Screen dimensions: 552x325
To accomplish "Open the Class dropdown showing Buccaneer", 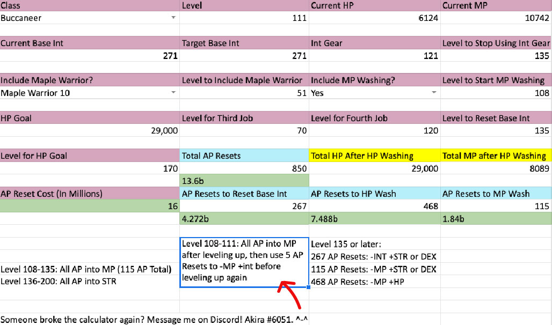I will (173, 18).
